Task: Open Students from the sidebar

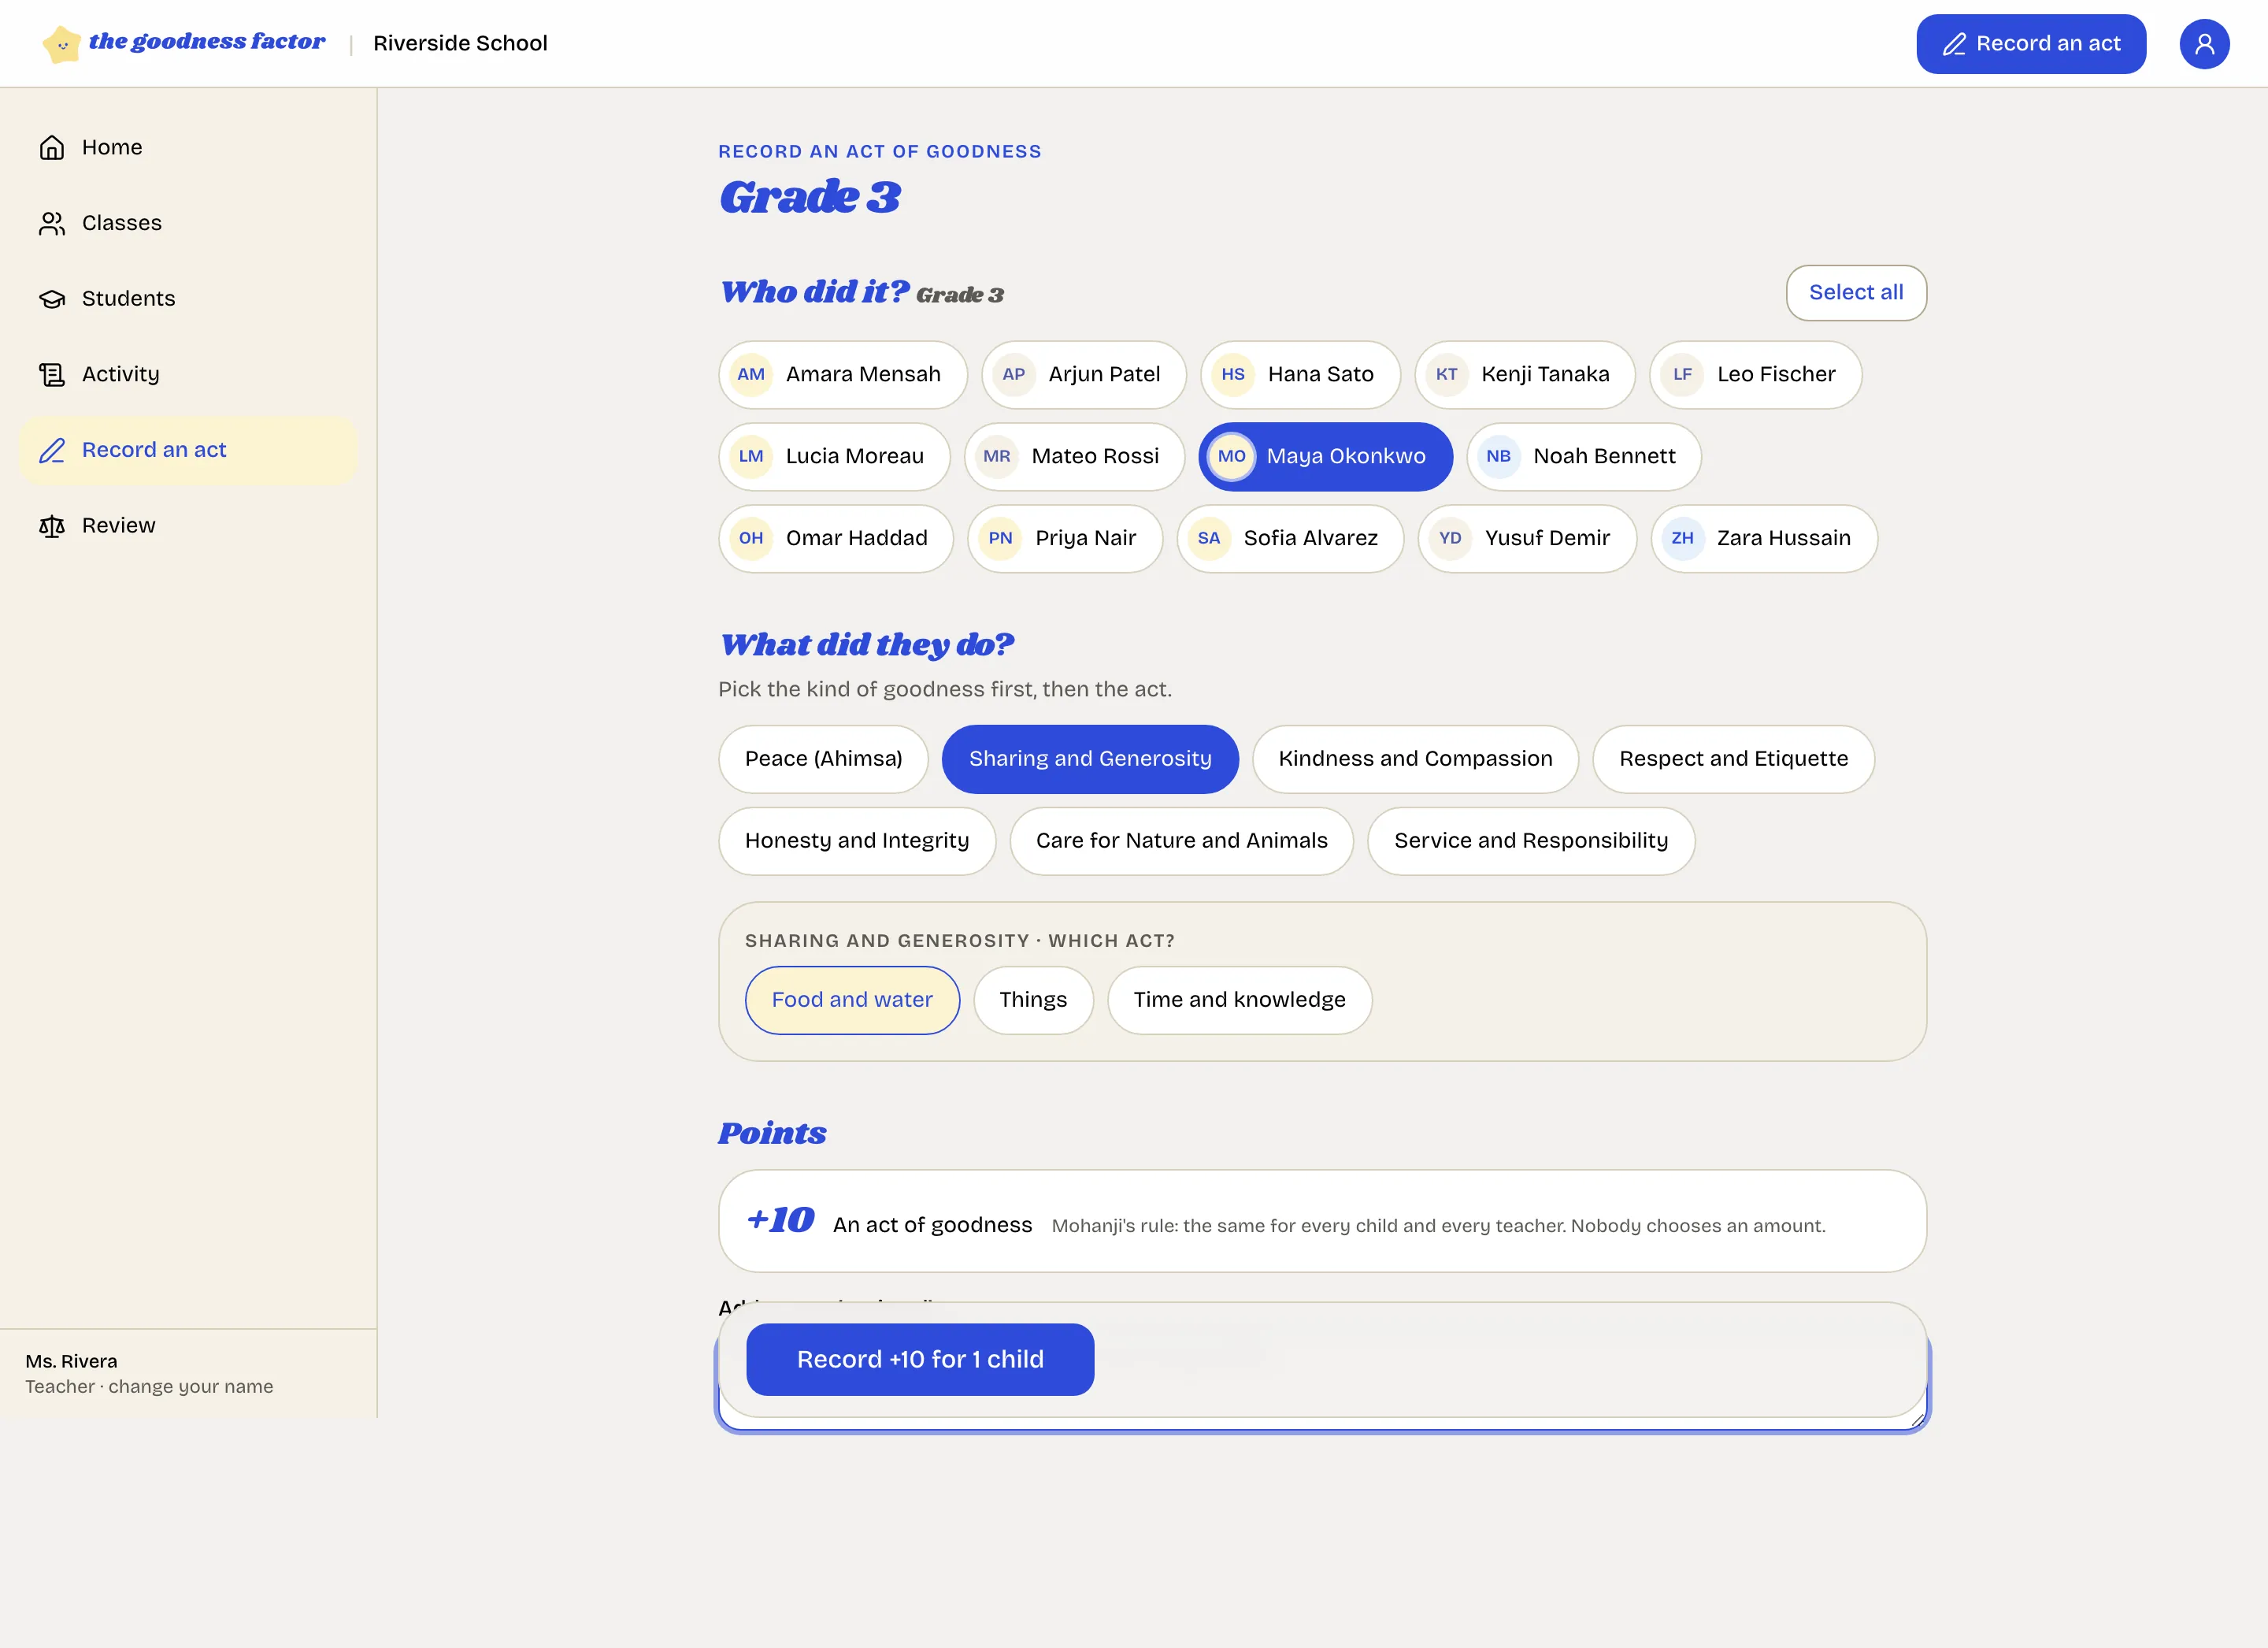Action: click(x=188, y=299)
